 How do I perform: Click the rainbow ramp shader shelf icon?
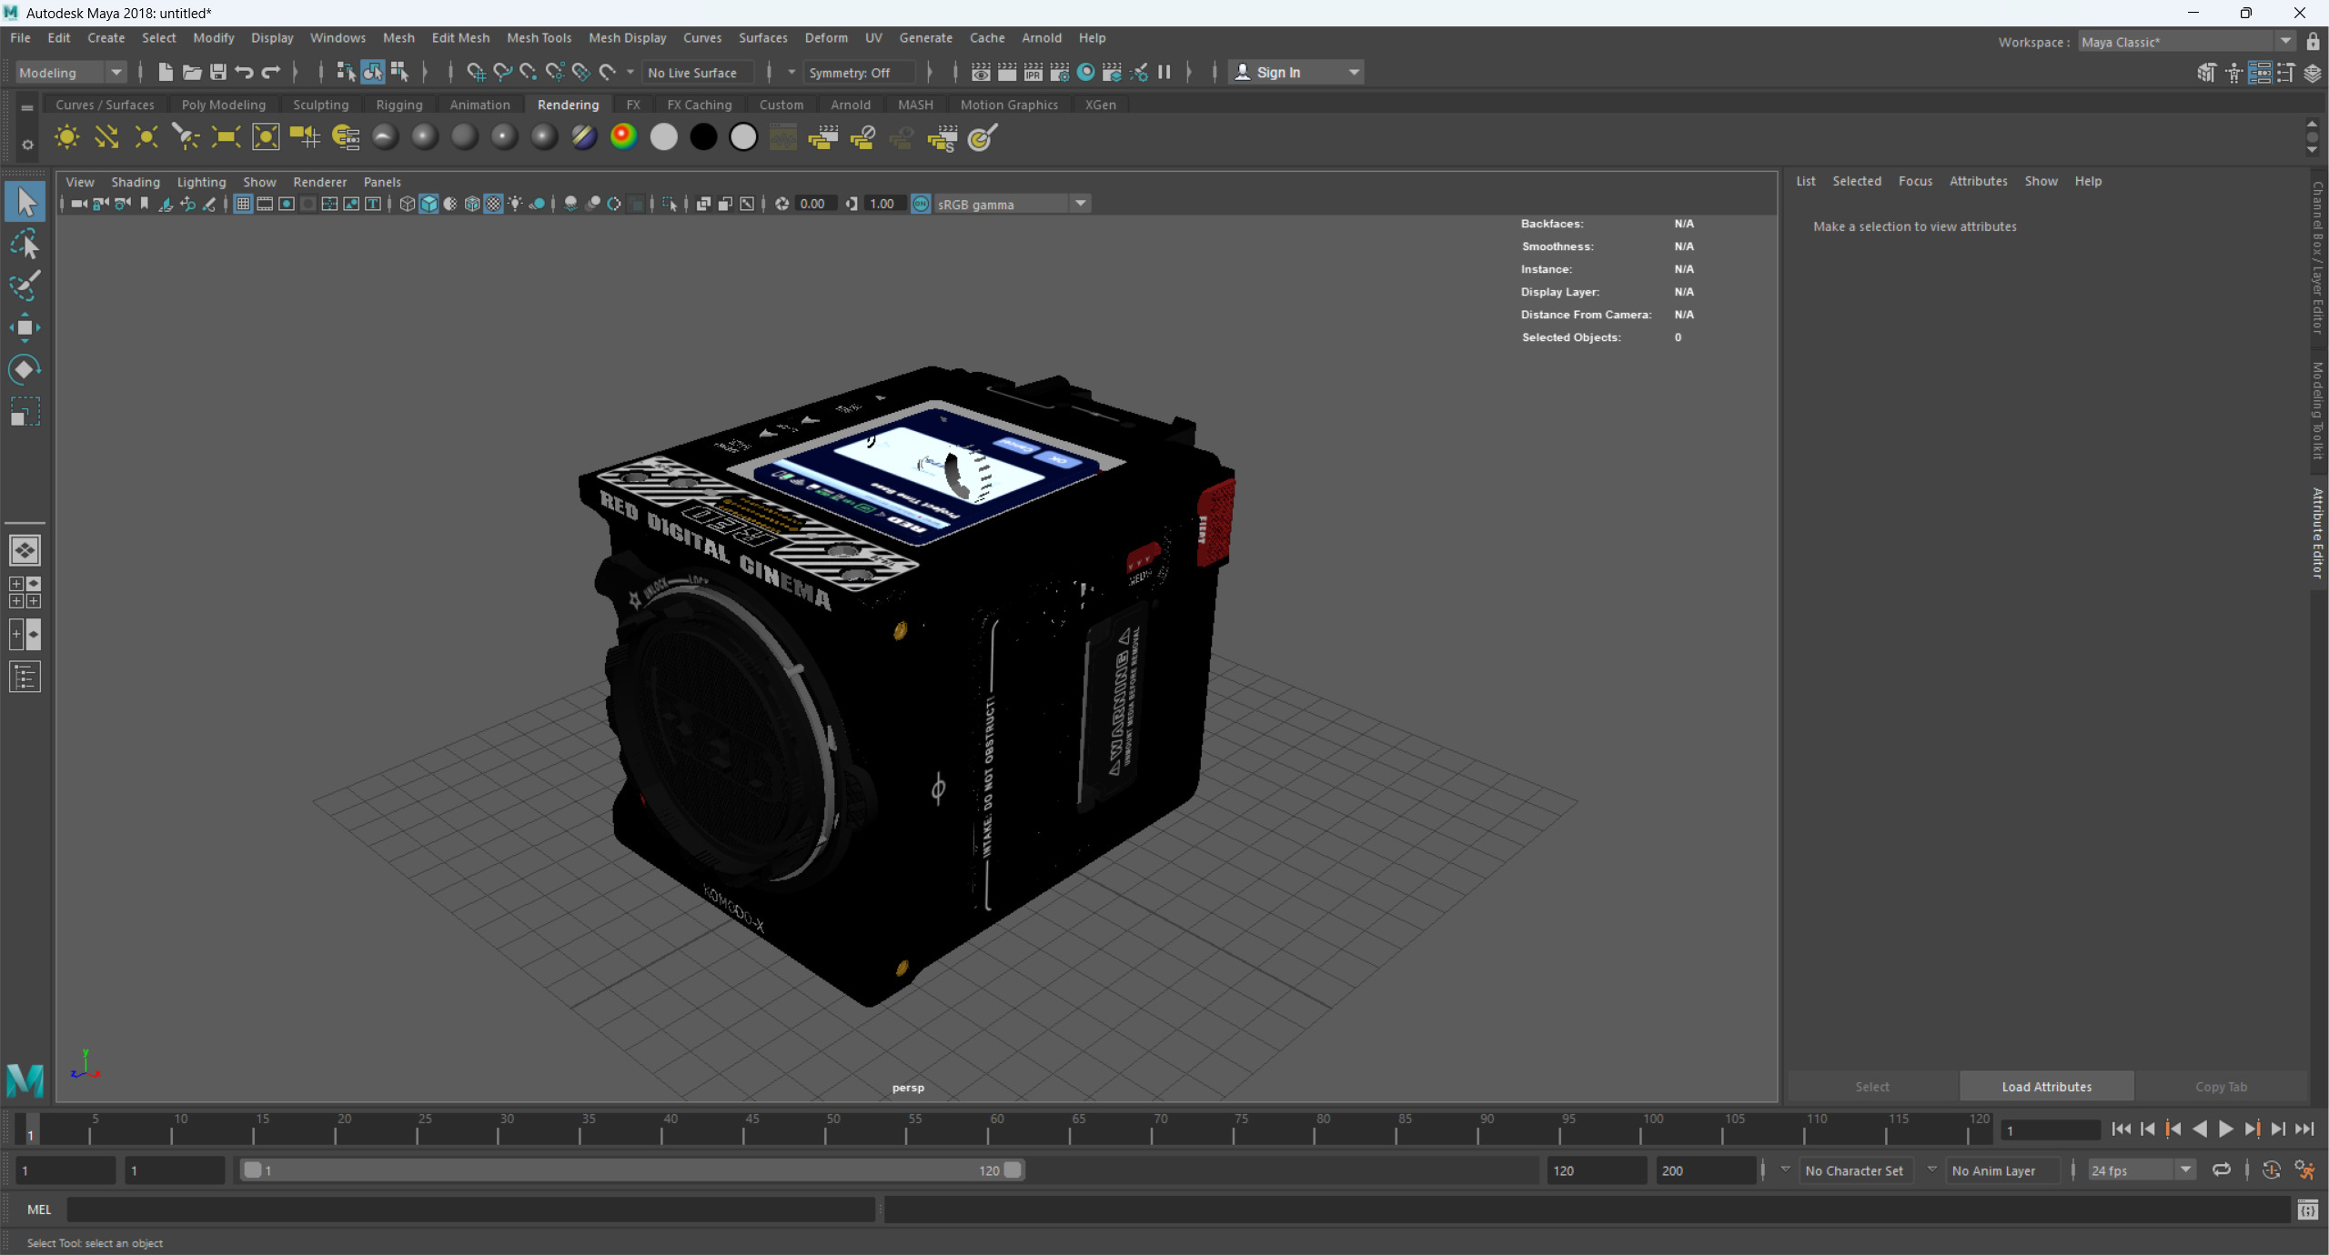(624, 137)
